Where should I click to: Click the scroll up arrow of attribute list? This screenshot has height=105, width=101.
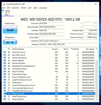[97, 49]
